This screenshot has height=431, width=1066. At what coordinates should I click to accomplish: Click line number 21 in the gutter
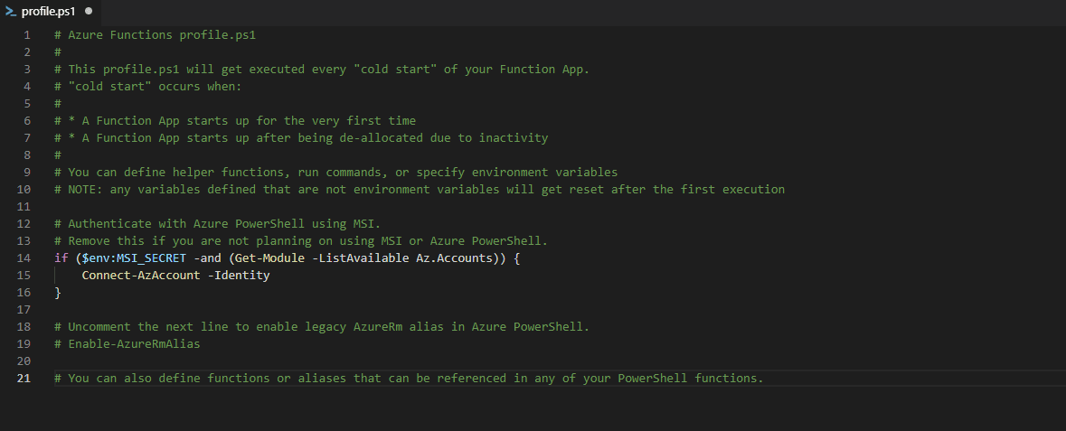(x=24, y=378)
